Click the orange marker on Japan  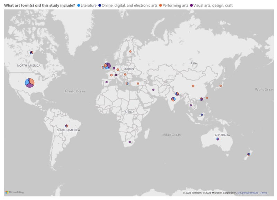[x=220, y=86]
